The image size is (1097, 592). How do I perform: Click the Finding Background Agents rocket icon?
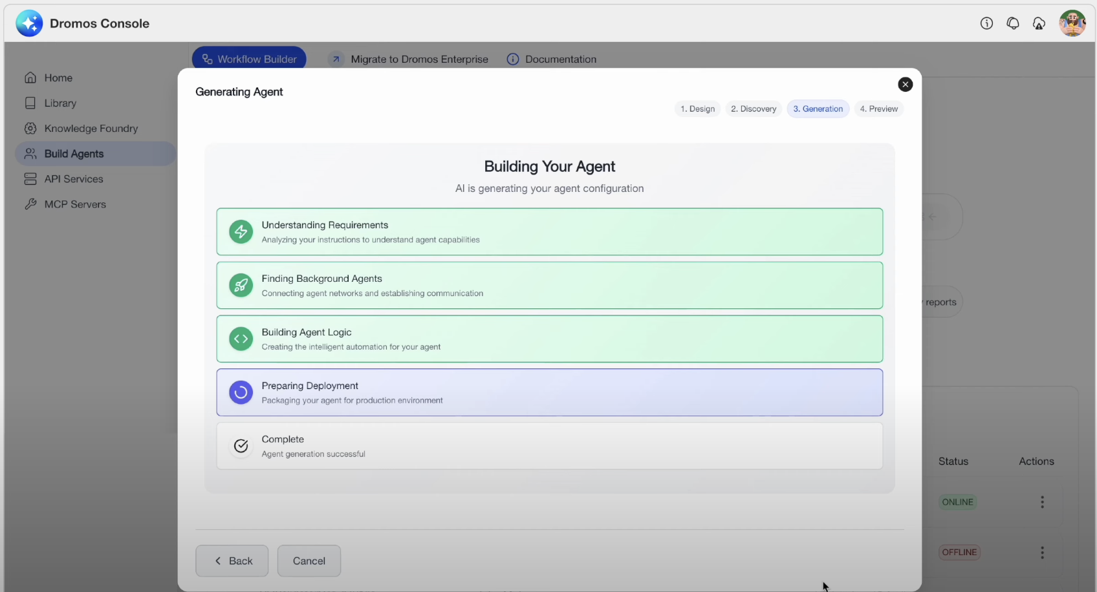241,285
